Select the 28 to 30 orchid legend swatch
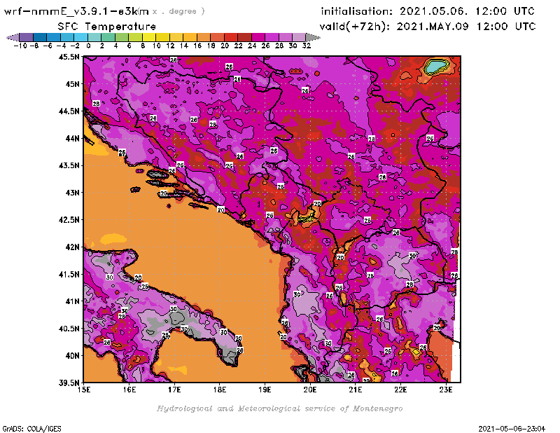560x433 pixels. point(285,37)
